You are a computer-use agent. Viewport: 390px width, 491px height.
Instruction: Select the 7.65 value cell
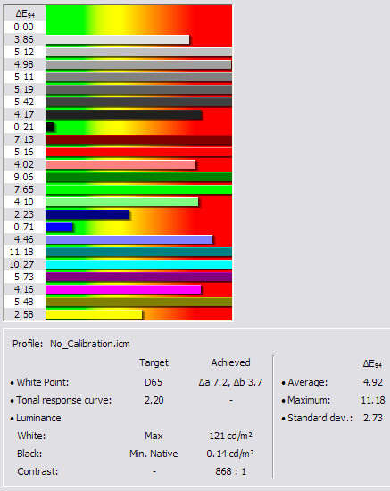coord(24,190)
